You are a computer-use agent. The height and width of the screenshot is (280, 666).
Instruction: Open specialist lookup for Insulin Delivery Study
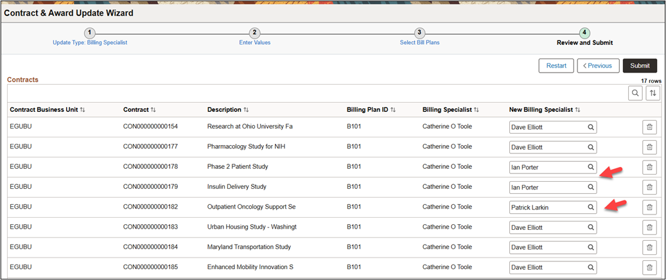tap(590, 188)
